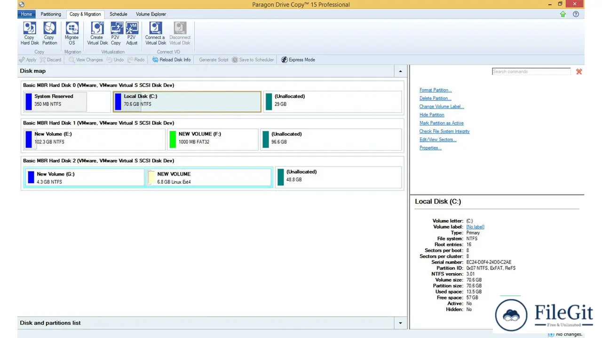
Task: Reload Disk Info
Action: 172,60
